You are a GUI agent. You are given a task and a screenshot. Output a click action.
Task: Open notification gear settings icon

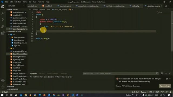coord(167,79)
